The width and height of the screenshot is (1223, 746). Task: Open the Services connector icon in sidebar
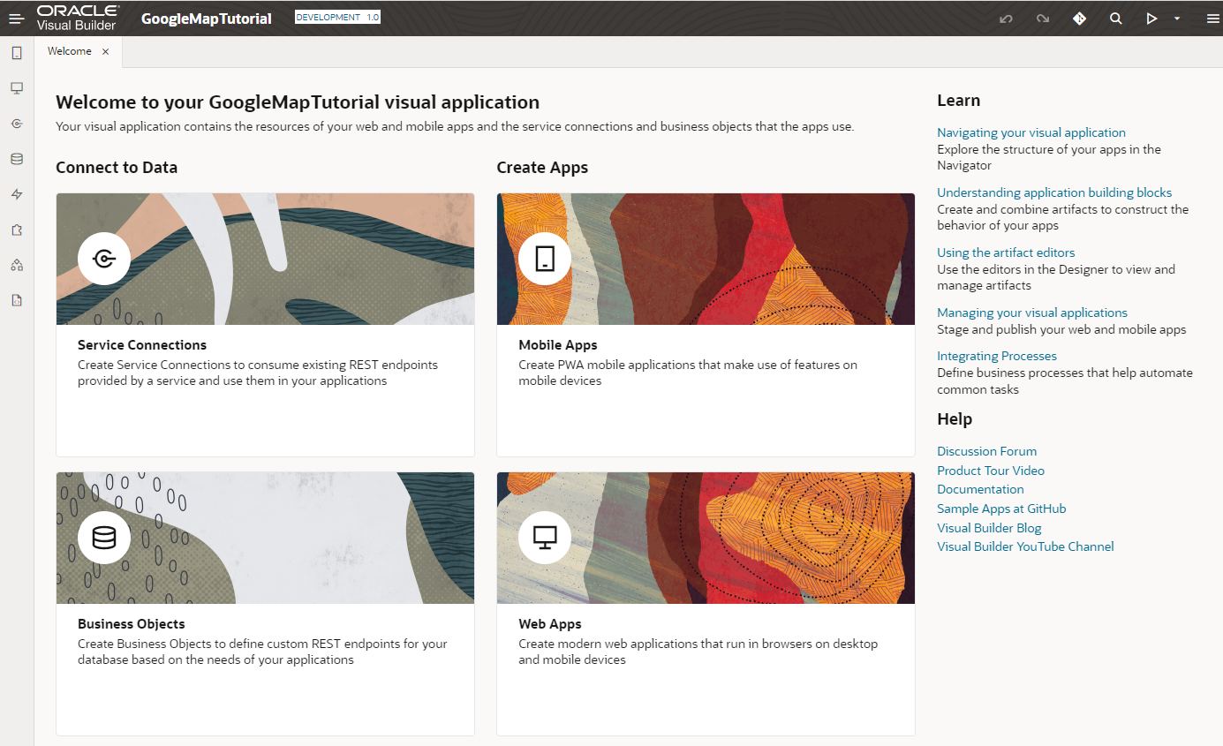coord(16,124)
